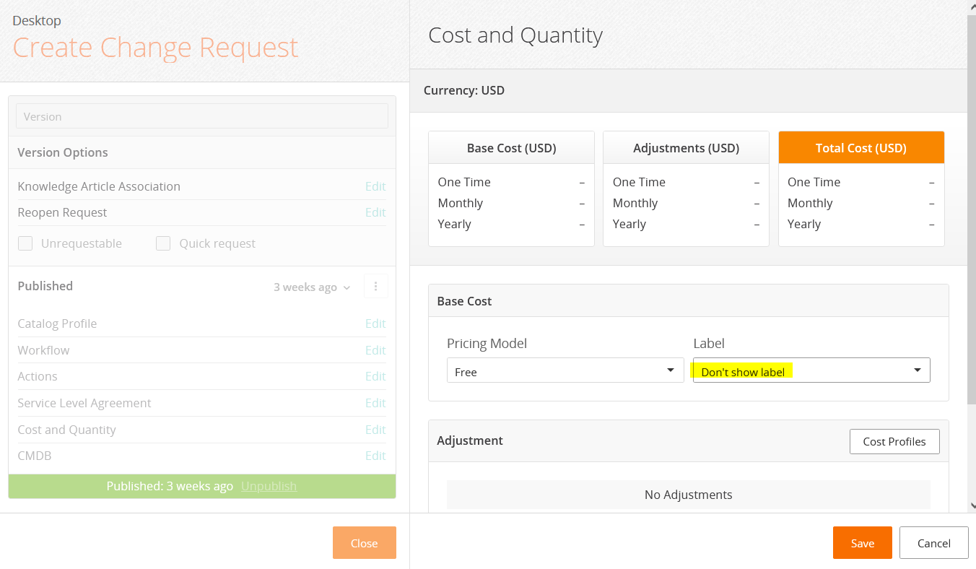976x569 pixels.
Task: Click the 'Currency: USD' text
Action: pyautogui.click(x=464, y=90)
